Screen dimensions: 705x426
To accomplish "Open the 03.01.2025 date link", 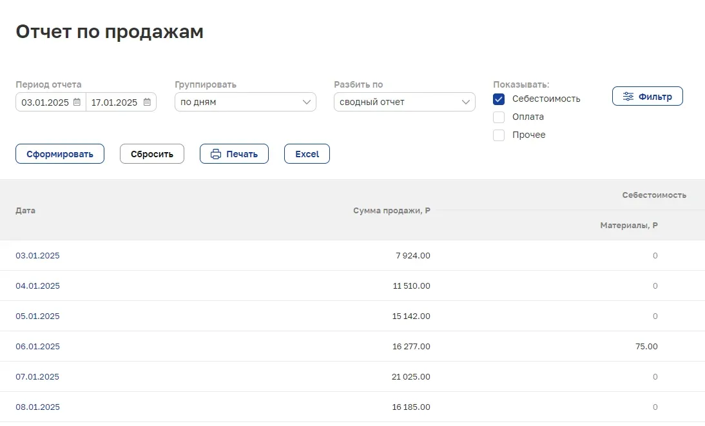I will click(x=37, y=255).
